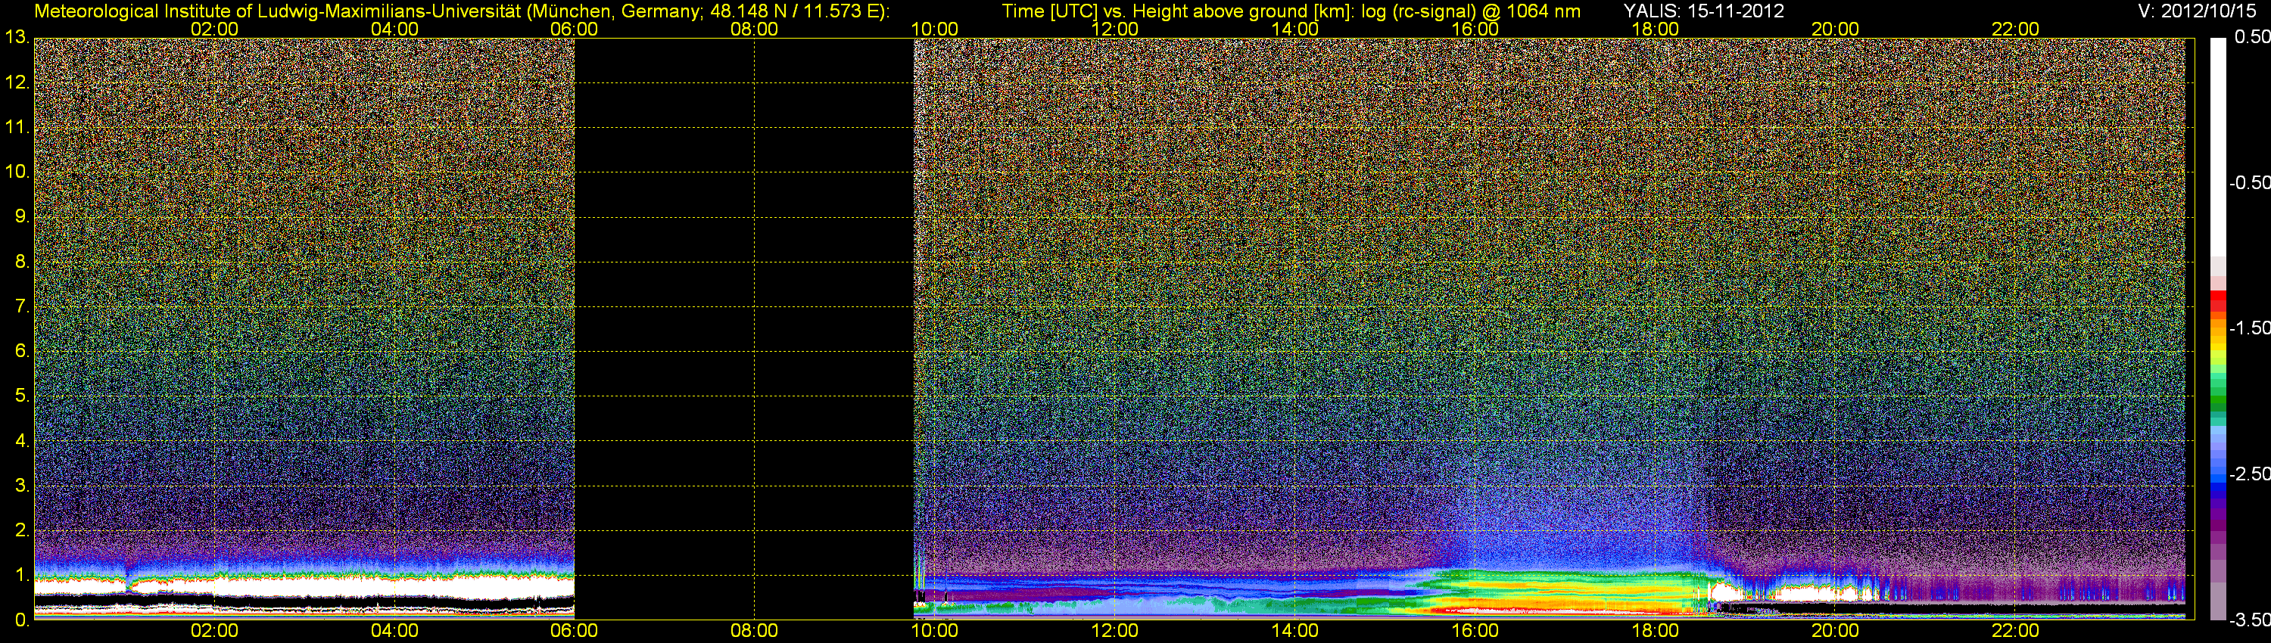
Task: Click the 1 km height axis label
Action: click(x=21, y=575)
